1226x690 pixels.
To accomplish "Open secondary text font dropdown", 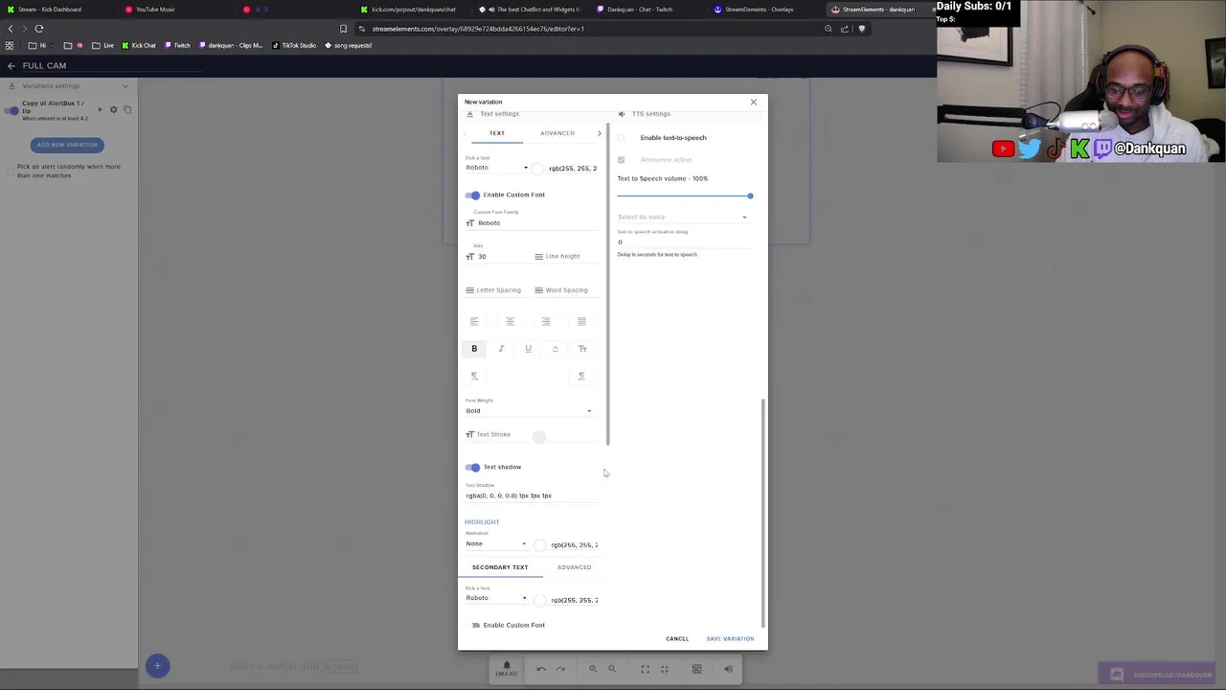I will (x=496, y=598).
